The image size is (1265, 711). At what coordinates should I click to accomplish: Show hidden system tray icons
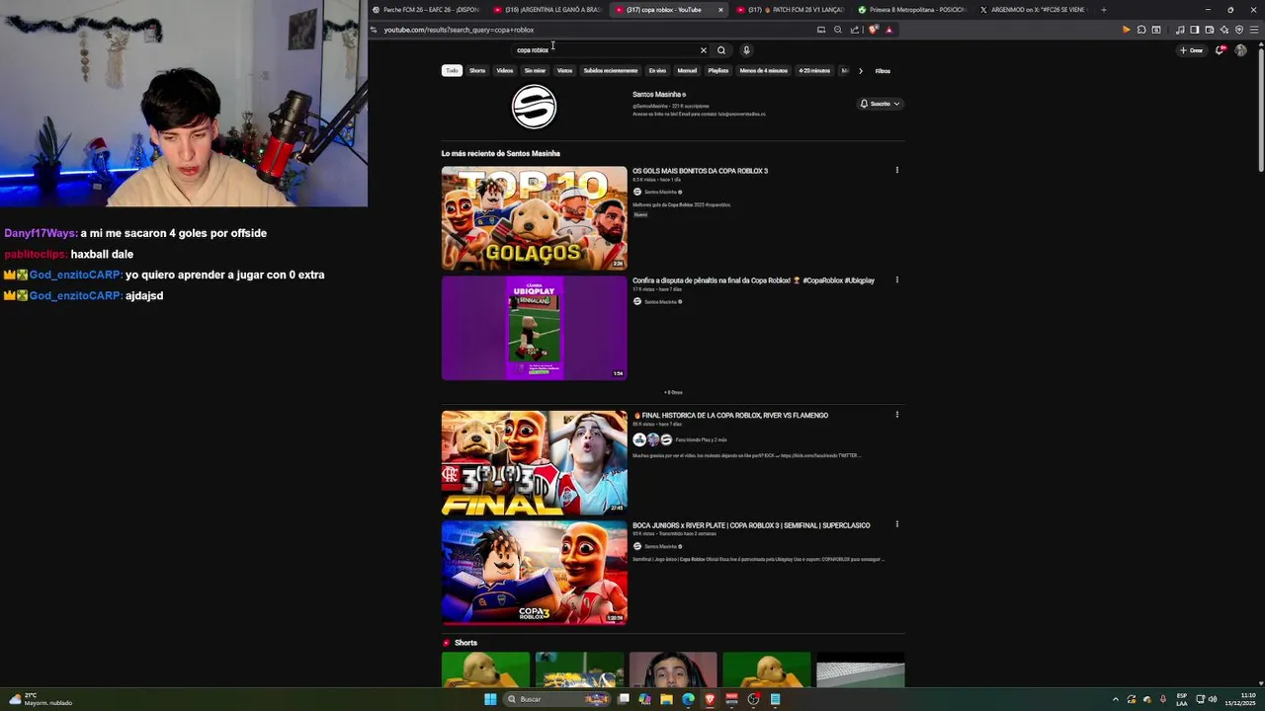tap(1116, 699)
